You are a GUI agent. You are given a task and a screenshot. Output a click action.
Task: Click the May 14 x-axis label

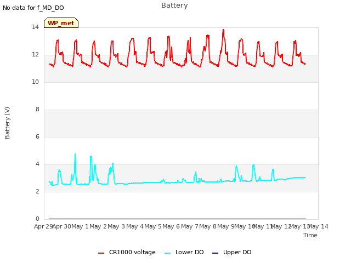(318, 226)
